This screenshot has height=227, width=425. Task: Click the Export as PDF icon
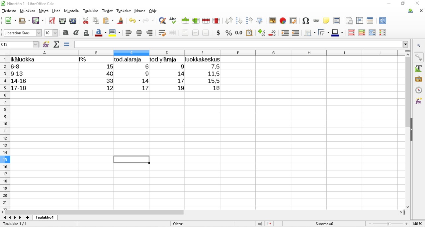tap(52, 21)
